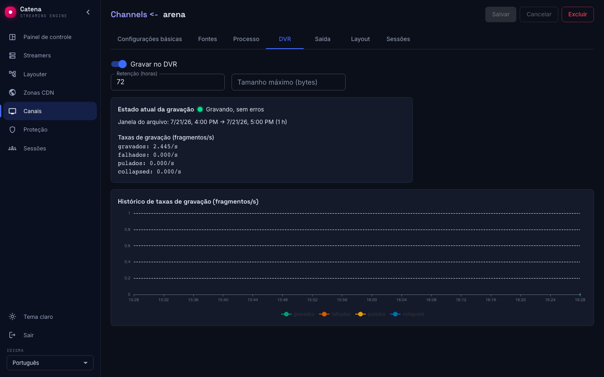The width and height of the screenshot is (604, 377).
Task: Select the DVR tab
Action: (285, 39)
